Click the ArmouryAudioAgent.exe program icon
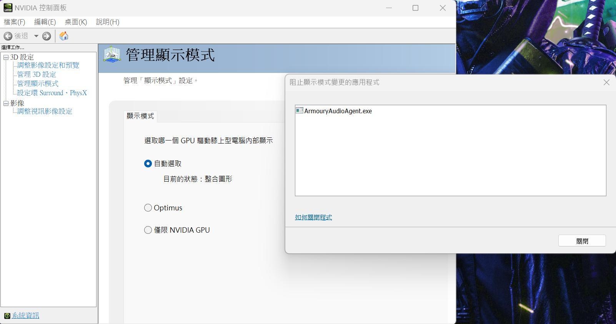The image size is (616, 324). [299, 111]
